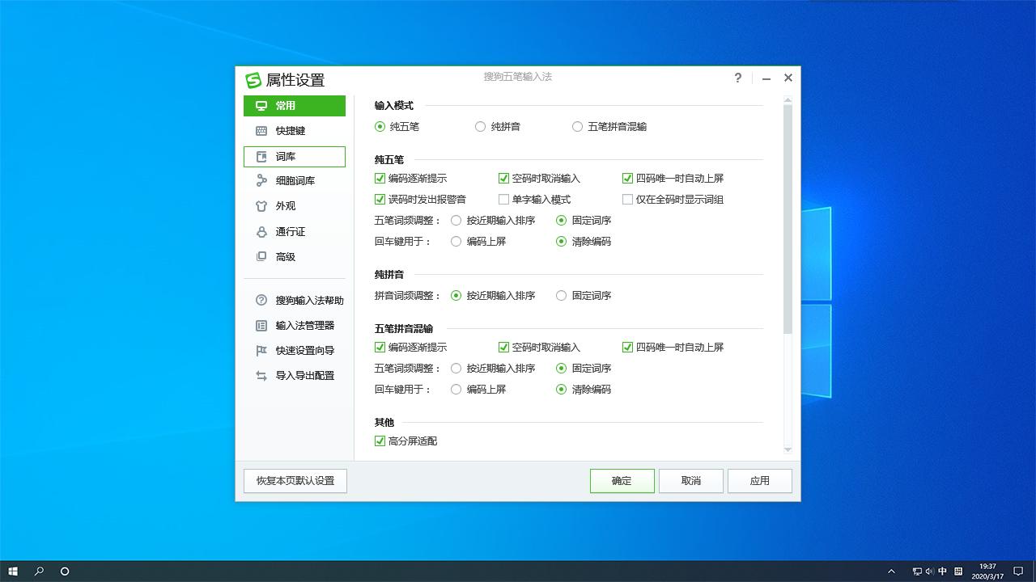Click the Sogou logo icon in the title bar
The height and width of the screenshot is (582, 1036).
[x=253, y=80]
